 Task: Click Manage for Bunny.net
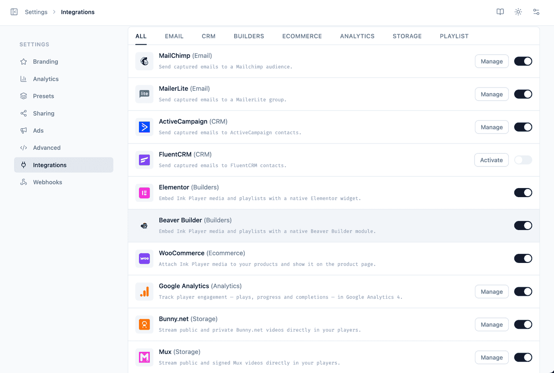pos(492,325)
